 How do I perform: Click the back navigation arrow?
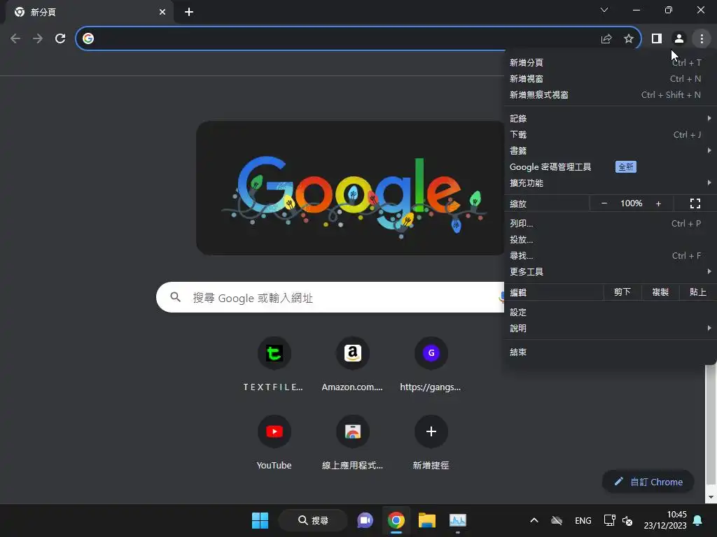15,38
